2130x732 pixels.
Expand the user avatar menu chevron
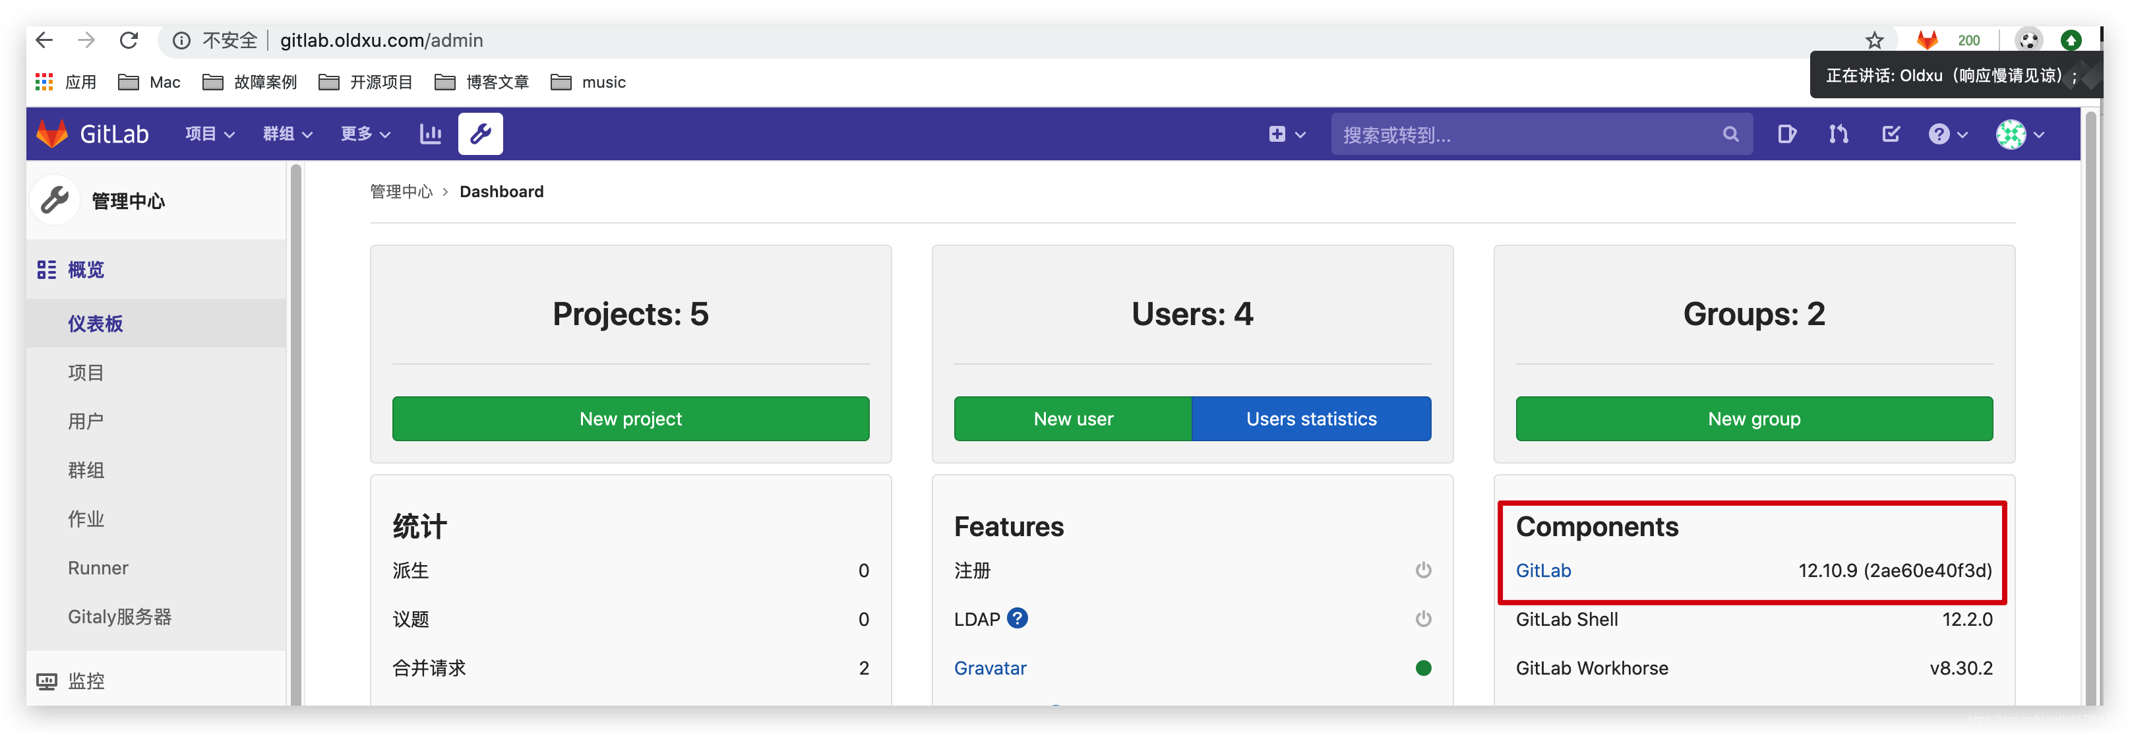click(x=2038, y=135)
